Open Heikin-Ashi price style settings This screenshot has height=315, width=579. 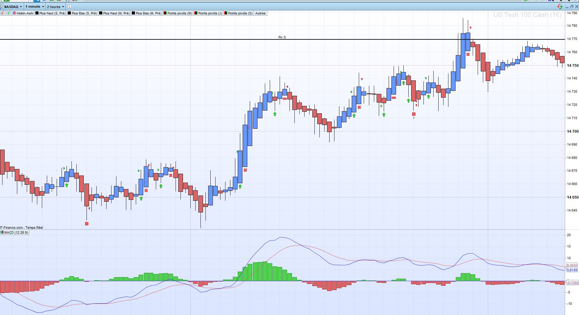coord(23,13)
